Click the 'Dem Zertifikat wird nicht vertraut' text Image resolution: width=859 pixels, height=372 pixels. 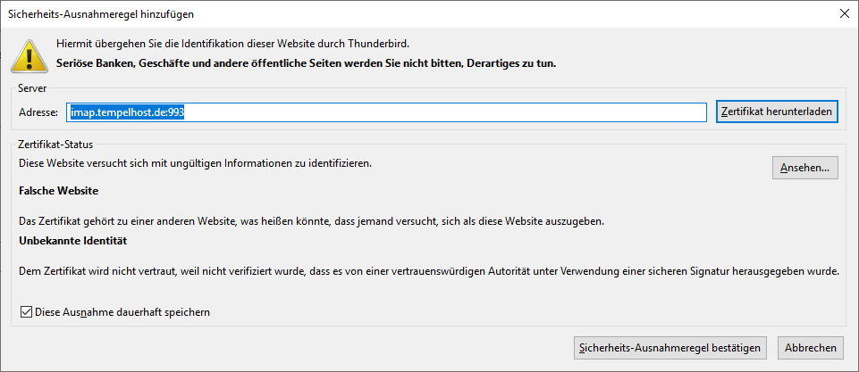coord(429,270)
